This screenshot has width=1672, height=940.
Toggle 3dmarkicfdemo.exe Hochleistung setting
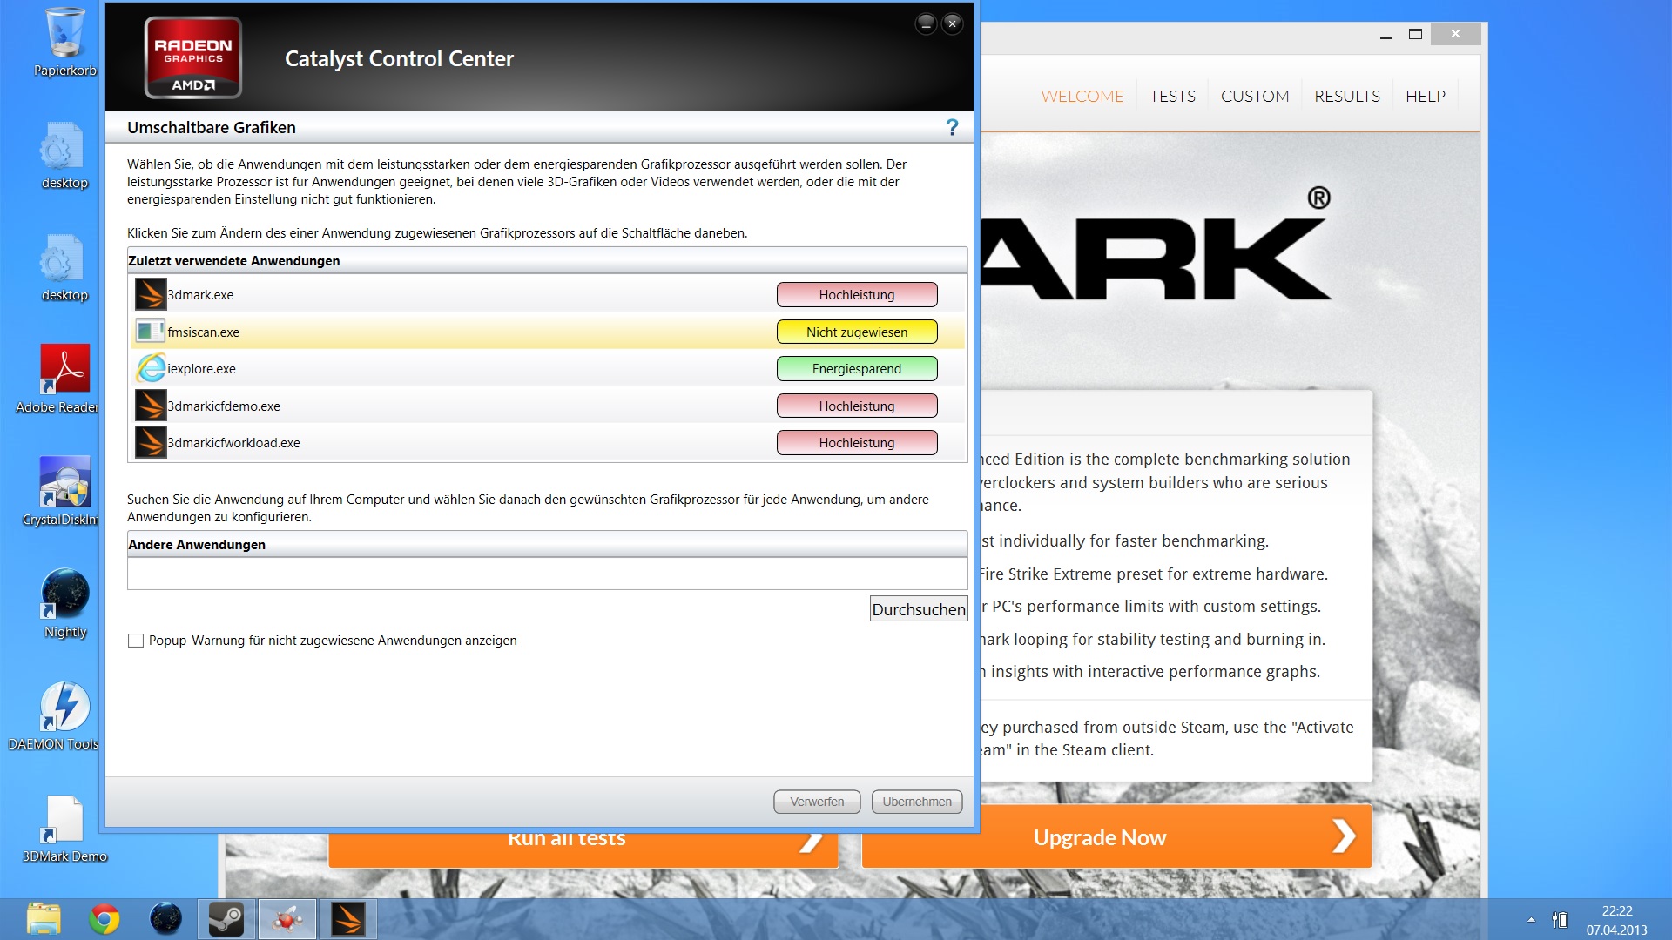[x=856, y=406]
